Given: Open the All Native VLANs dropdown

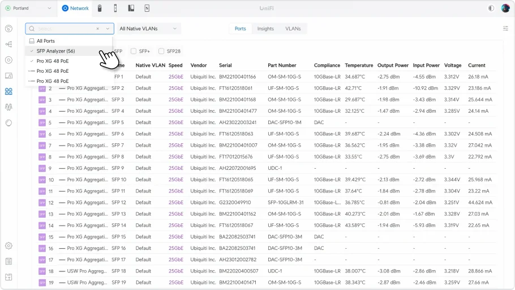Looking at the screenshot, I should coord(148,28).
